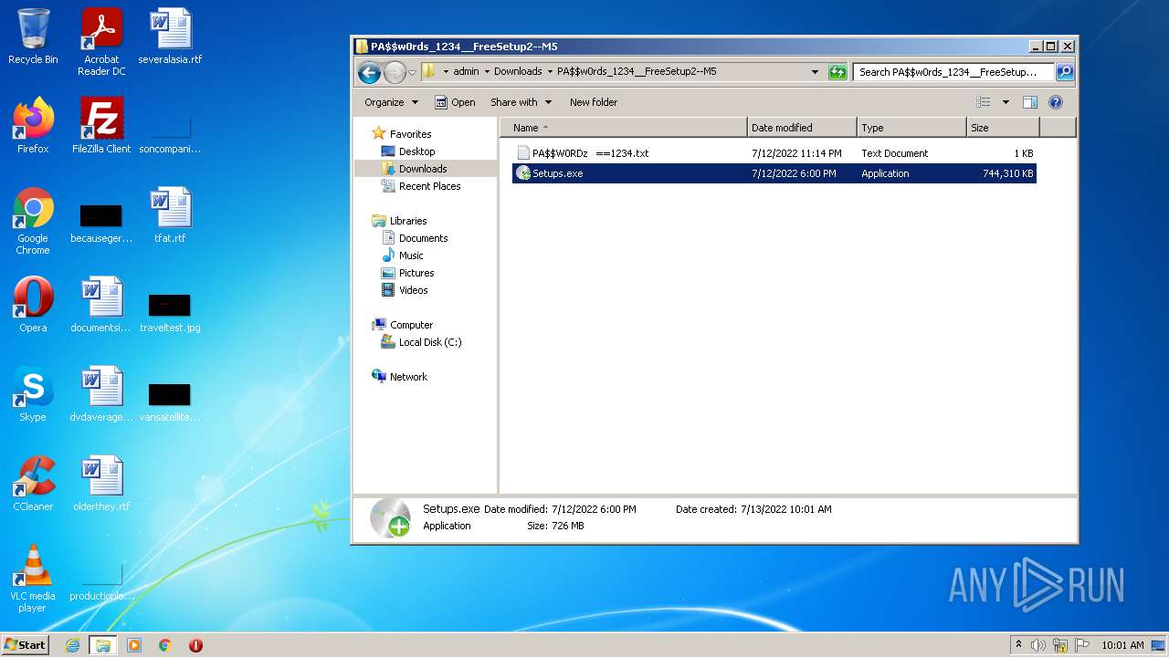Screen dimensions: 1169x657
Task: Open Windows Media Player taskbar icon
Action: click(134, 645)
